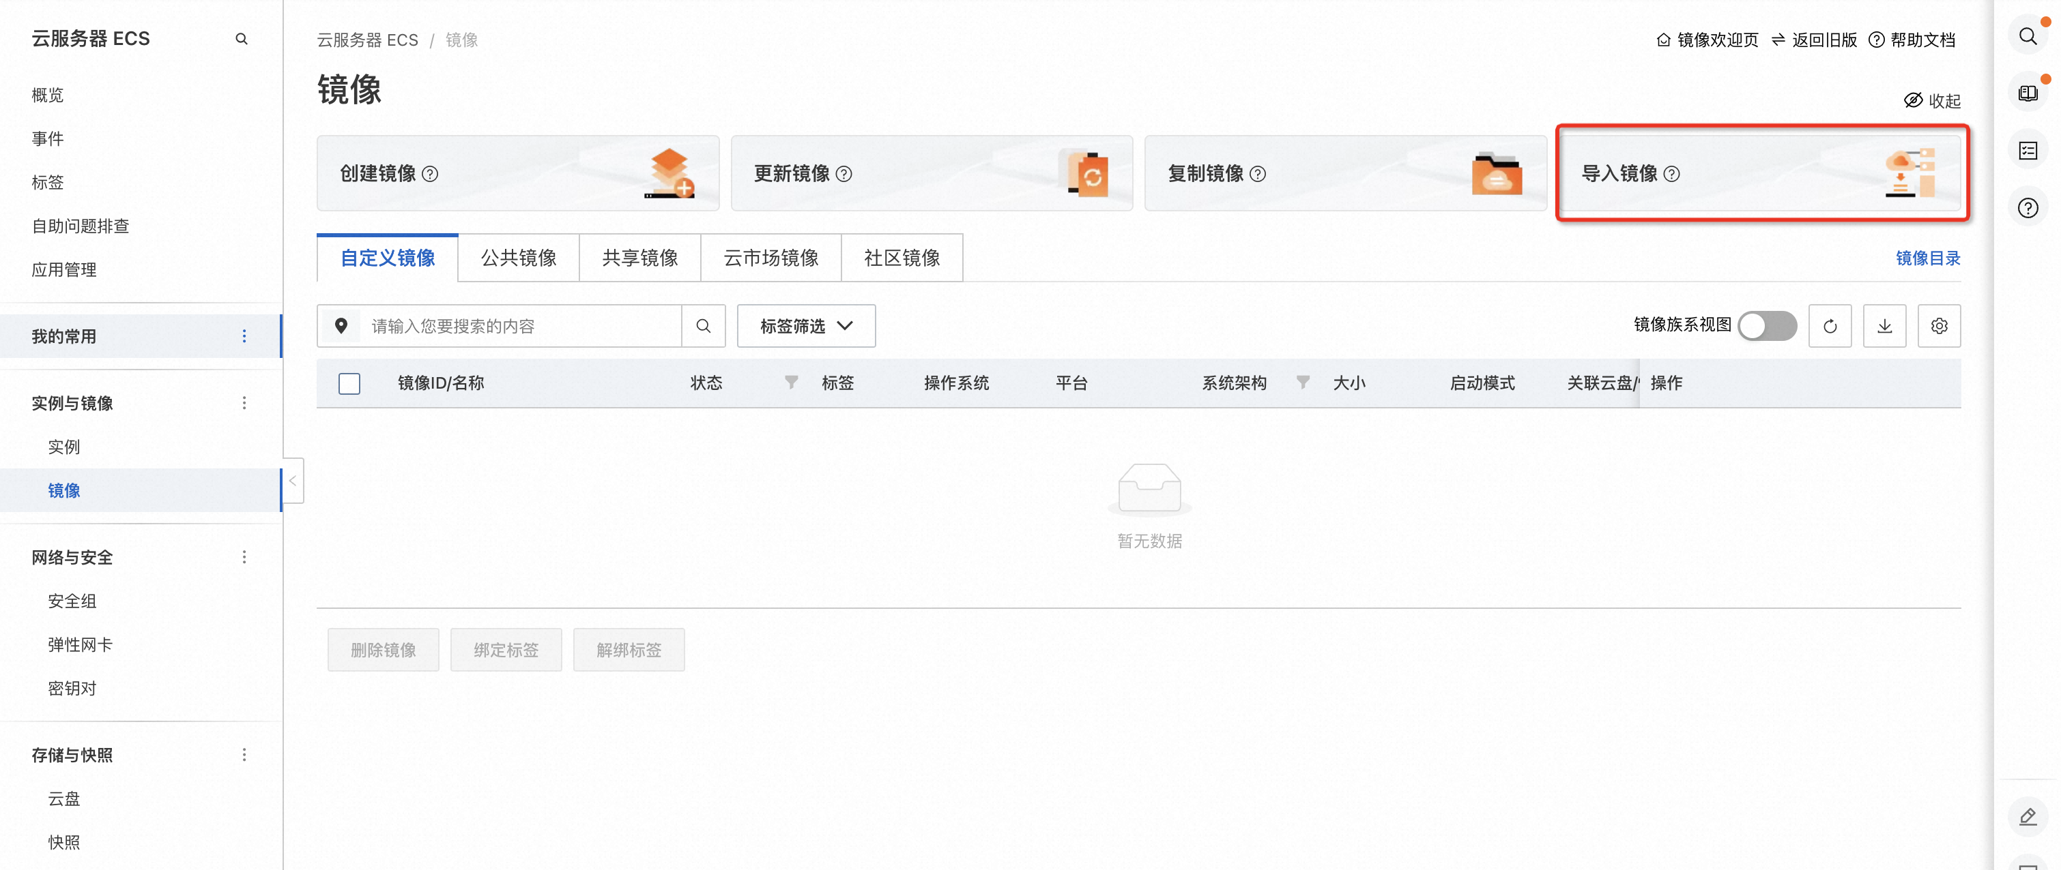The image size is (2061, 870).
Task: Click the search magnifier next to input
Action: [x=704, y=326]
